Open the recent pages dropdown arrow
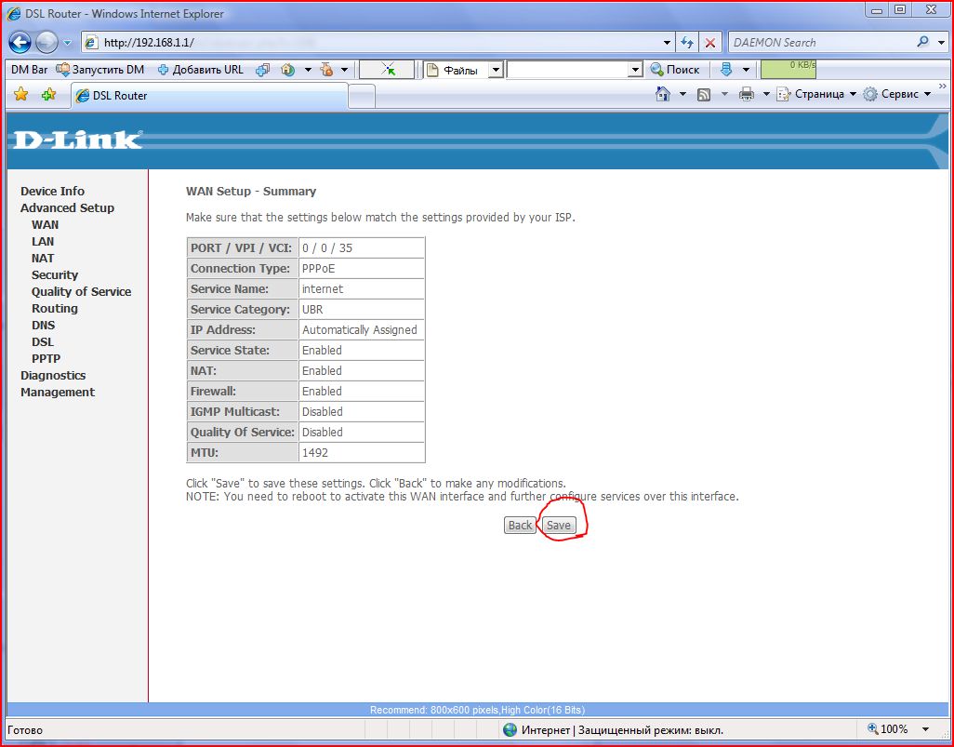This screenshot has width=954, height=747. point(68,43)
